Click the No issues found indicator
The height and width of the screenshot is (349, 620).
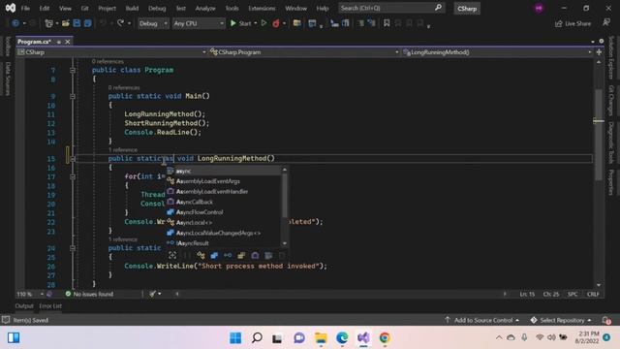[x=89, y=294]
